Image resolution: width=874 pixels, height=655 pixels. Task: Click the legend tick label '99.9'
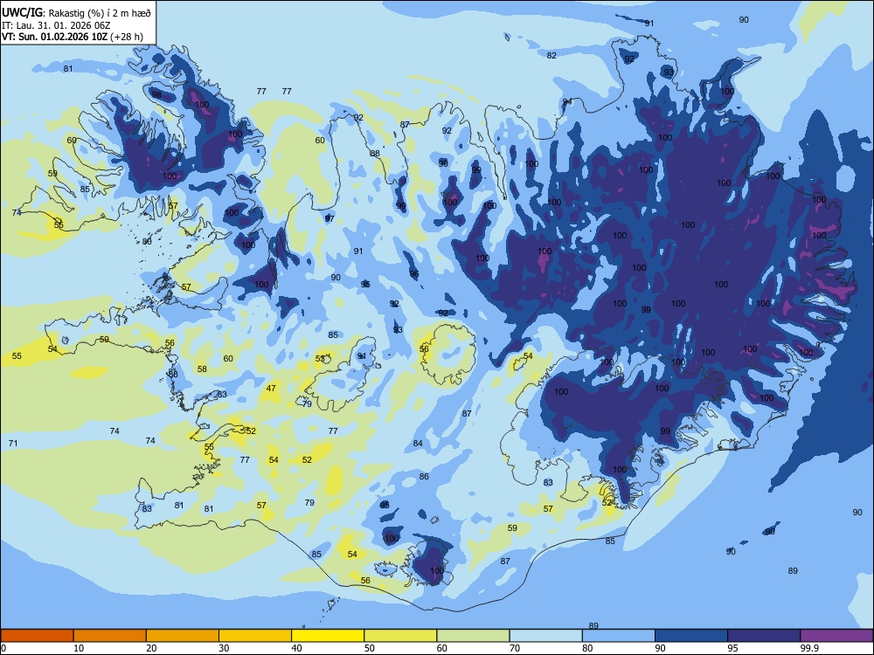809,648
